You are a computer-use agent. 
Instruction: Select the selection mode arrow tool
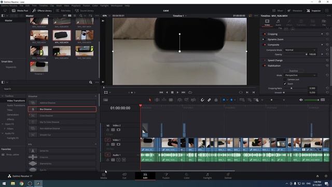pos(150,100)
